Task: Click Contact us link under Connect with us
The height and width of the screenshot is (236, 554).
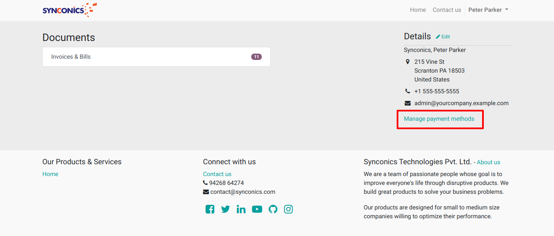Action: tap(217, 174)
